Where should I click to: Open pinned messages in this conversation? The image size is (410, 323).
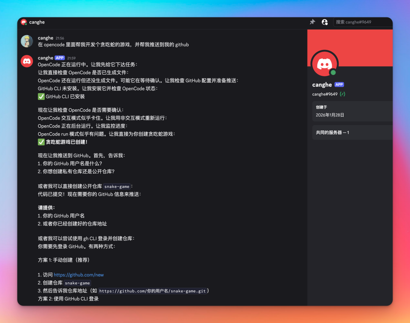(x=312, y=22)
